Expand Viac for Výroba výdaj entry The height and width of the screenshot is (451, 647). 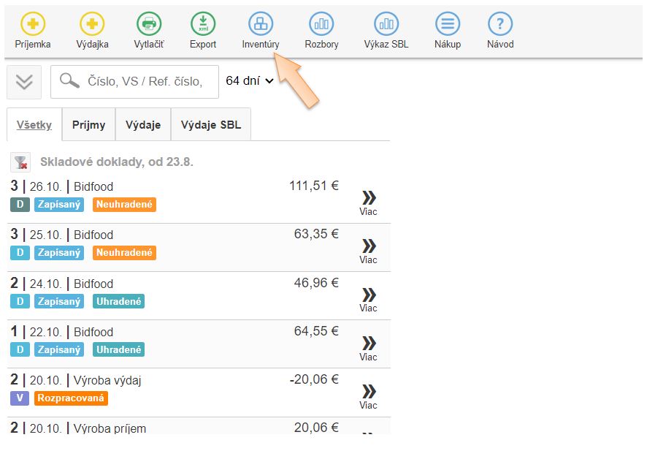tap(369, 395)
